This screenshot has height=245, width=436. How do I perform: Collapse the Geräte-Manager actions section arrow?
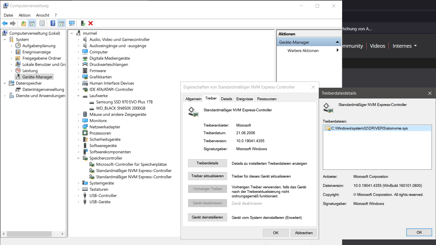[337, 42]
